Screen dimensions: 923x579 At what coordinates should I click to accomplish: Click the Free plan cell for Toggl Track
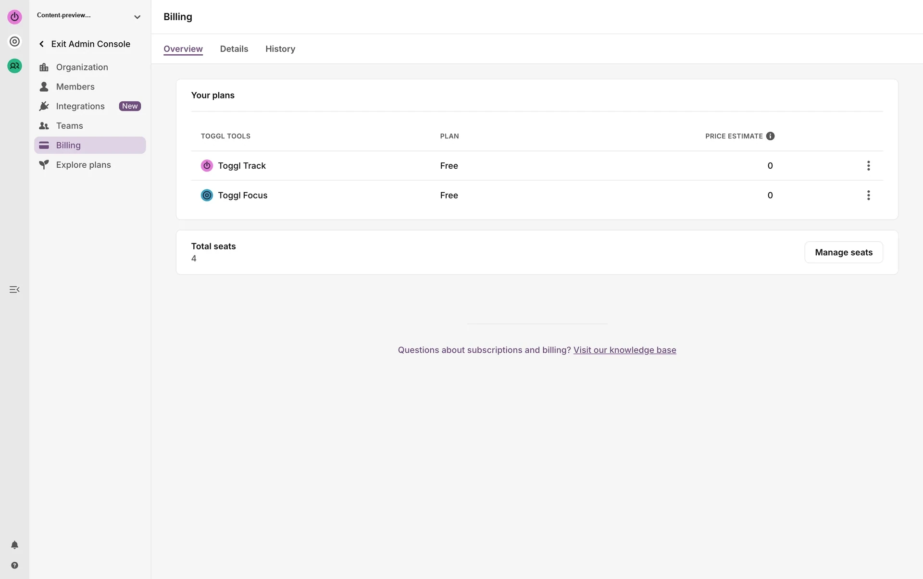[x=449, y=166]
